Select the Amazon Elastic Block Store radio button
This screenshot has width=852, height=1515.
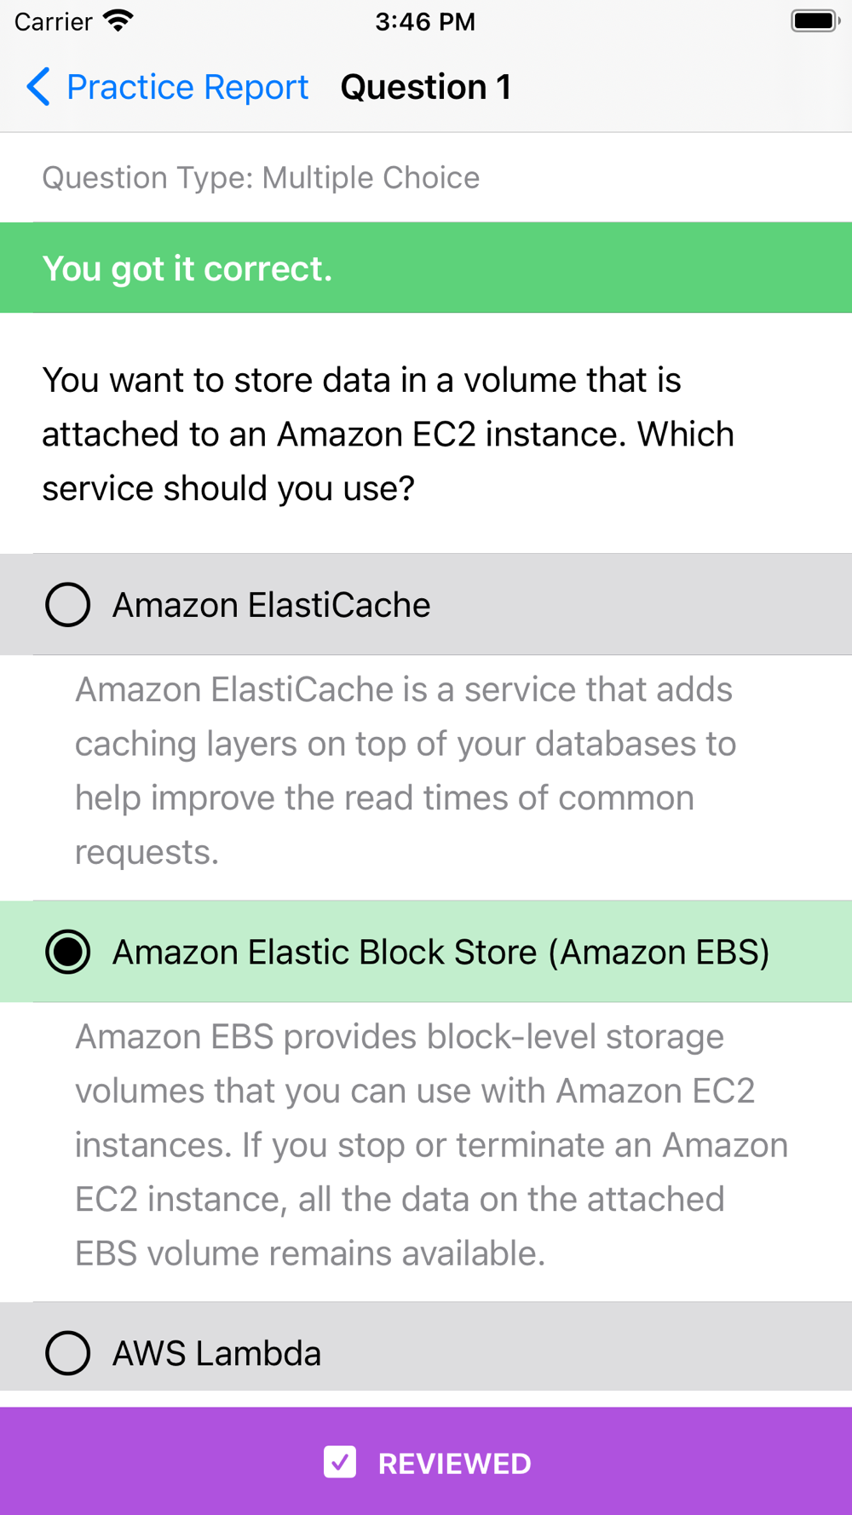pos(67,952)
